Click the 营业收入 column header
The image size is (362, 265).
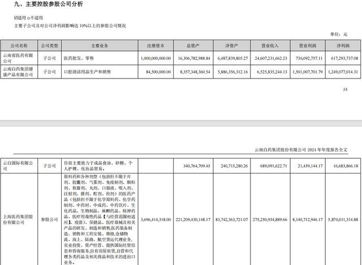coord(270,46)
